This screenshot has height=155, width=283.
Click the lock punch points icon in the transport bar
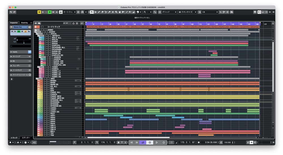click(118, 142)
